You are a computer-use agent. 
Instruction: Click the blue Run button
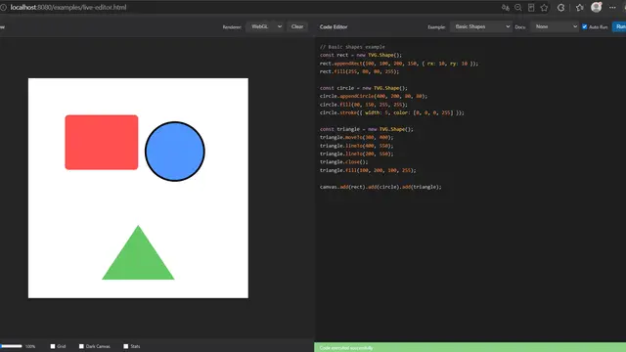click(619, 26)
